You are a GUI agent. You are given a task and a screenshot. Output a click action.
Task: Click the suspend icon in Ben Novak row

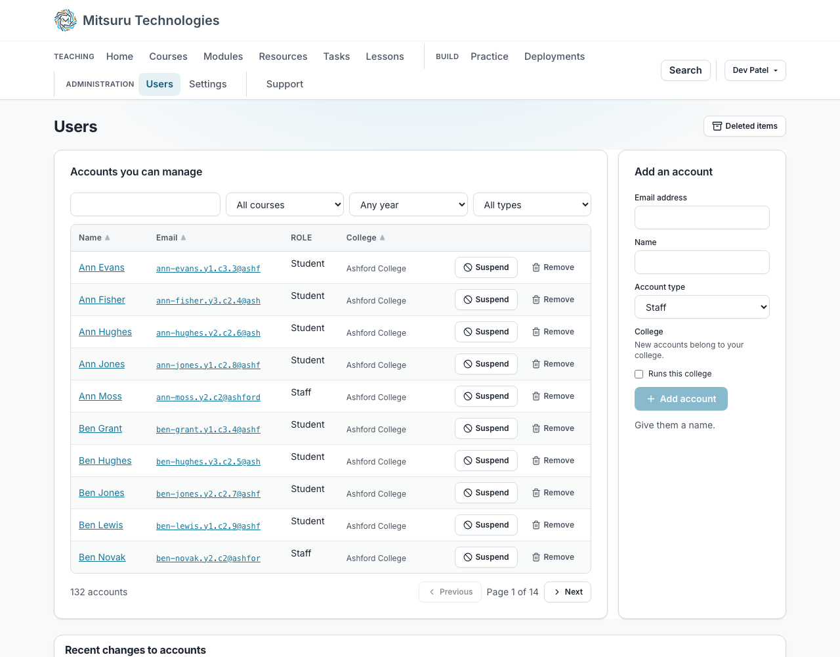point(468,557)
